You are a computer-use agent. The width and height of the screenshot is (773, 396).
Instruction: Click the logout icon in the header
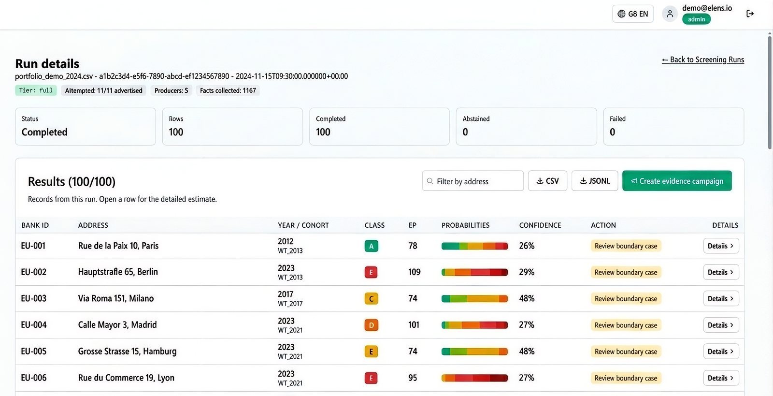750,14
